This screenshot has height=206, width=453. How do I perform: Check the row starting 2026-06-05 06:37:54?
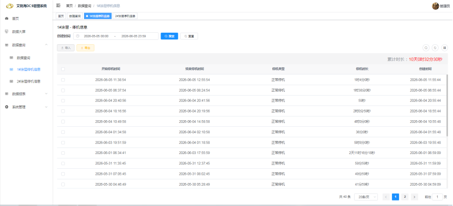tap(63, 90)
